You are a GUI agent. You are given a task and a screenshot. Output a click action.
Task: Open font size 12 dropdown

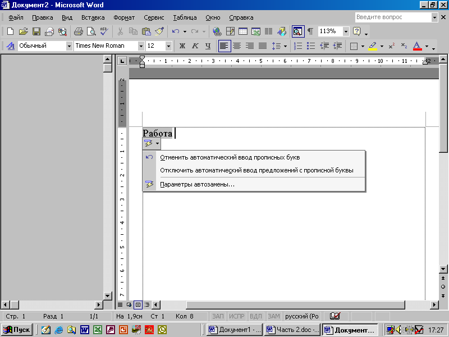[168, 46]
